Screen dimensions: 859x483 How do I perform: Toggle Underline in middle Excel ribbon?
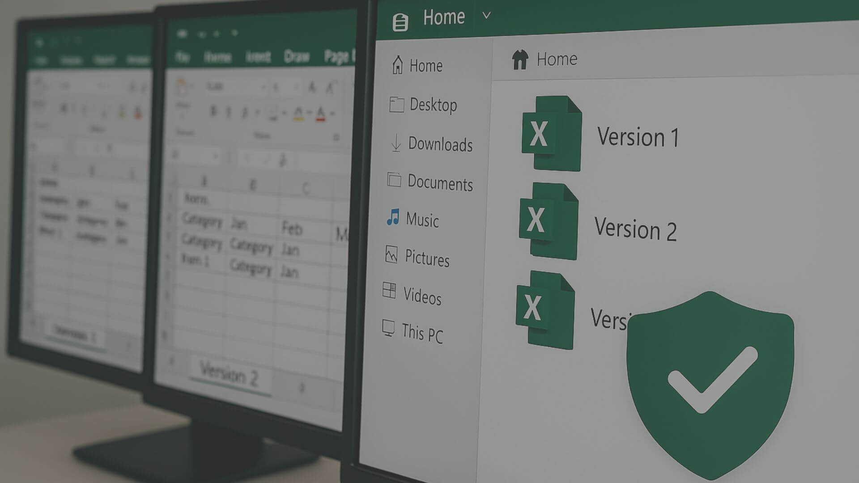(244, 112)
